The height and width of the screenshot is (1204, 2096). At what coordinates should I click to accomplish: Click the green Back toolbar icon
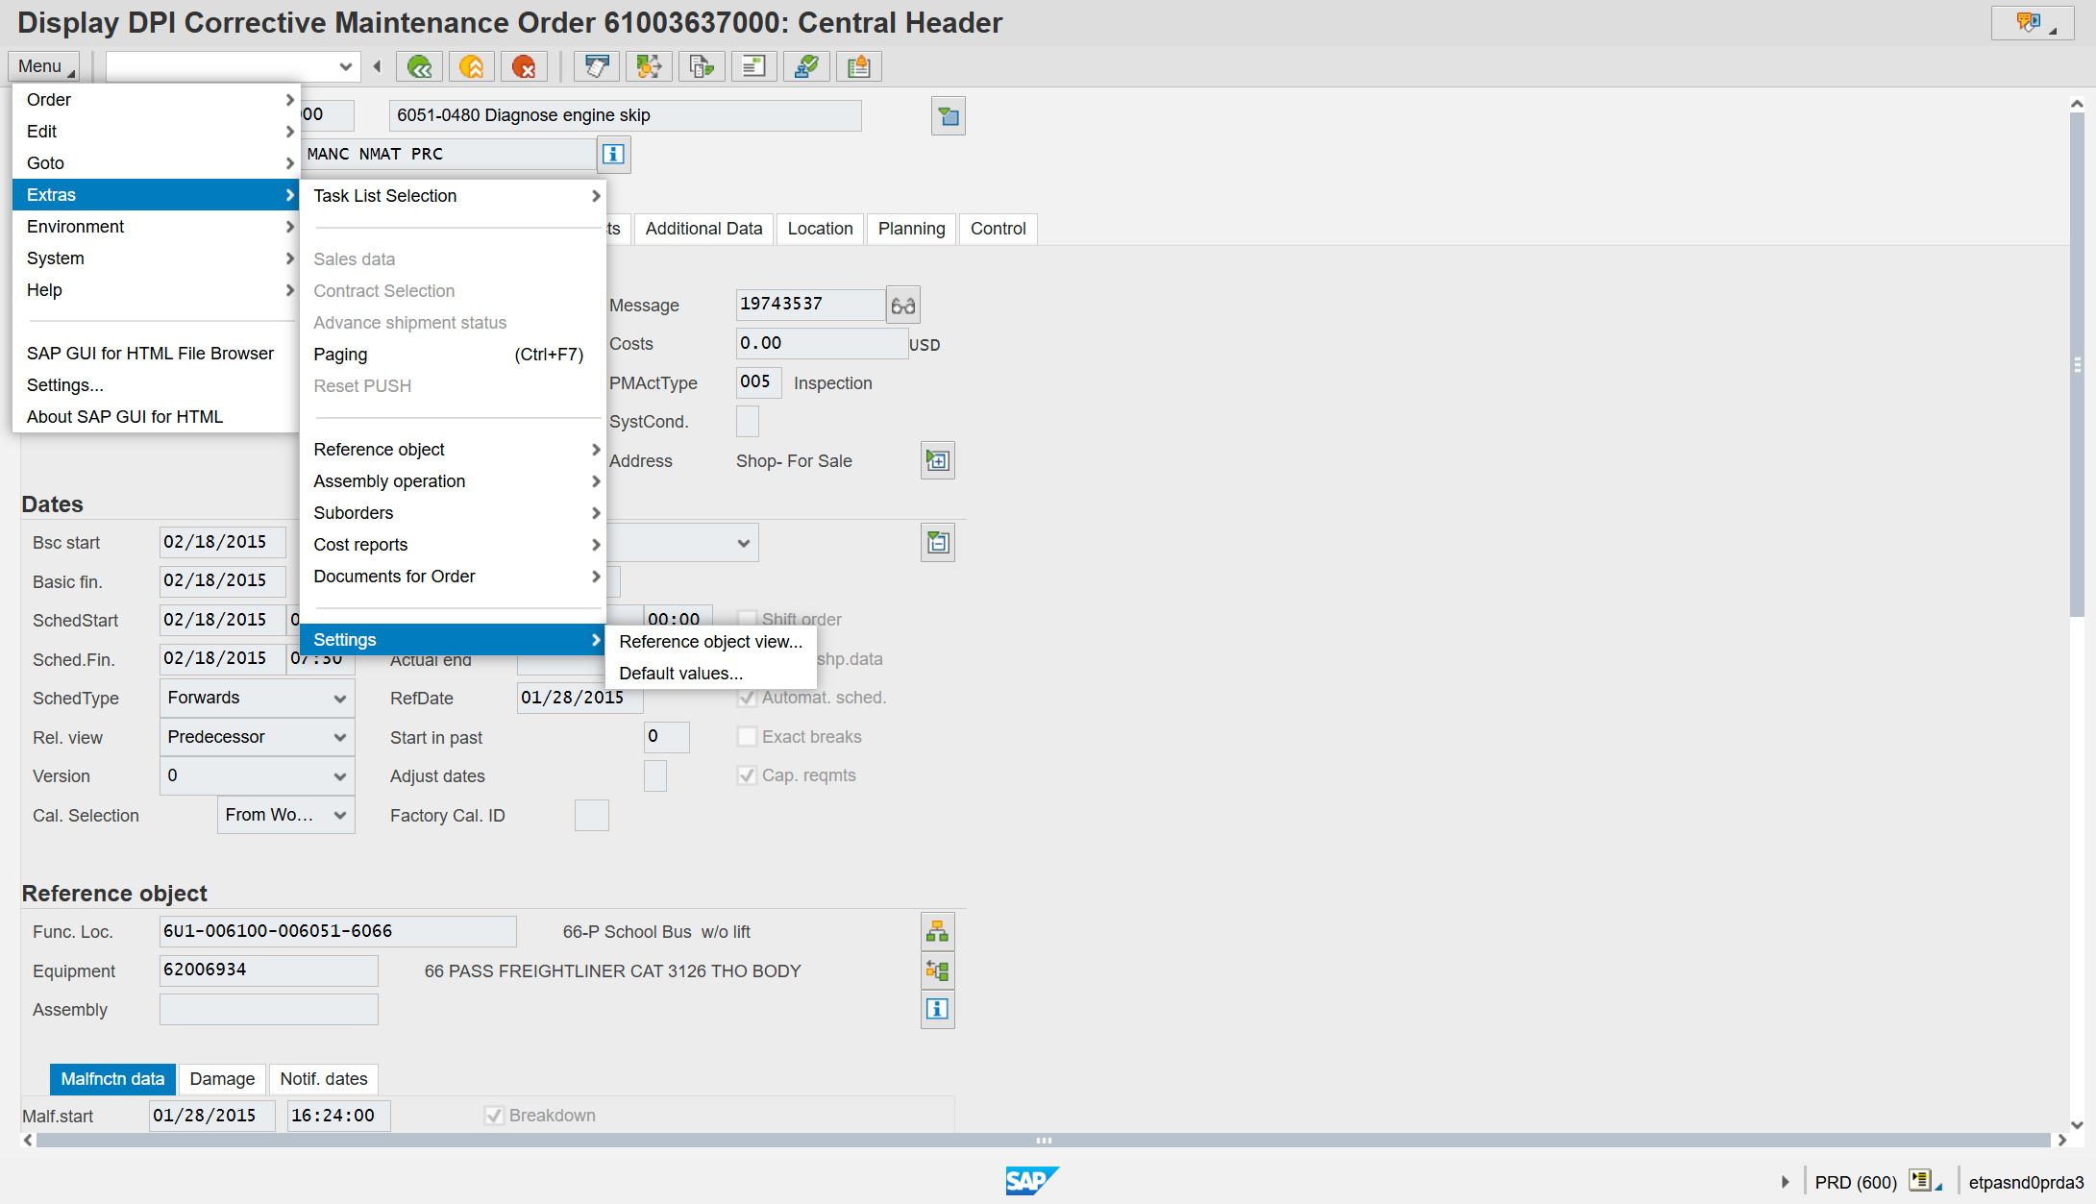420,66
